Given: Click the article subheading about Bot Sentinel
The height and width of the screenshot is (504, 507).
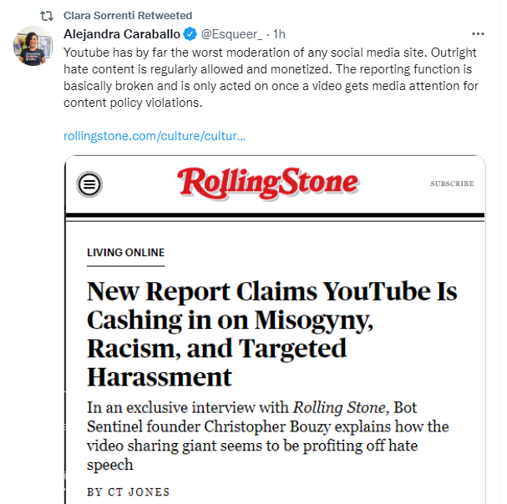Looking at the screenshot, I should click(268, 436).
